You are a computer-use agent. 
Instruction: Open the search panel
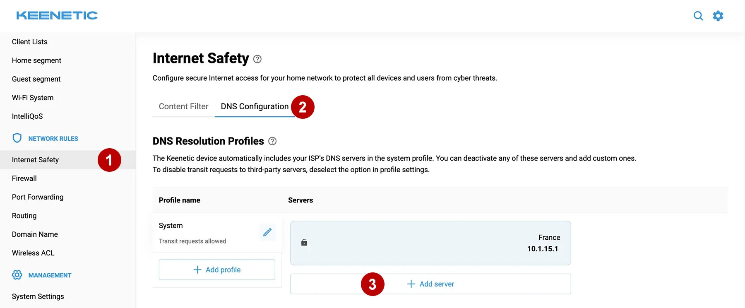click(x=698, y=15)
